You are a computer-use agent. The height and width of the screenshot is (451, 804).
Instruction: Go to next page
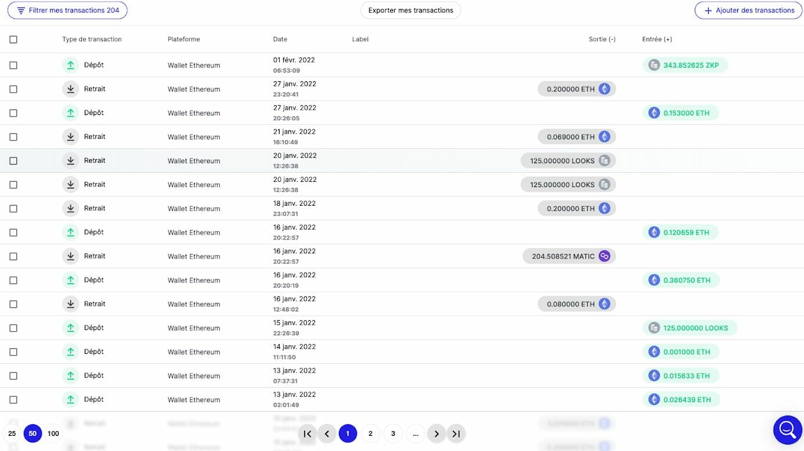(437, 434)
